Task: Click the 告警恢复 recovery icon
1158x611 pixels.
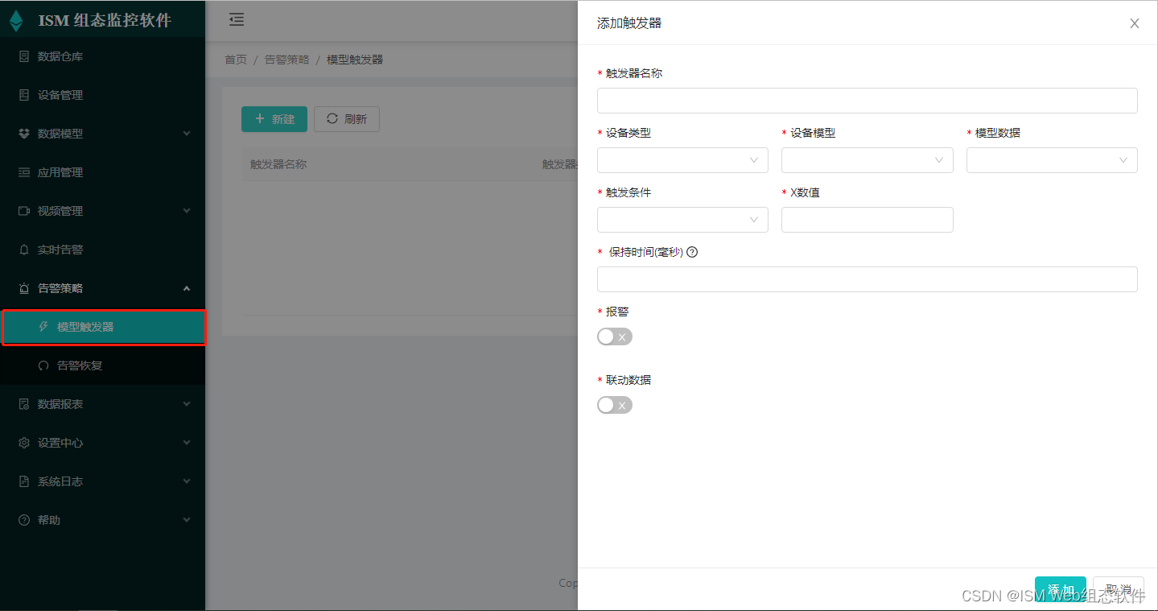Action: click(x=43, y=365)
